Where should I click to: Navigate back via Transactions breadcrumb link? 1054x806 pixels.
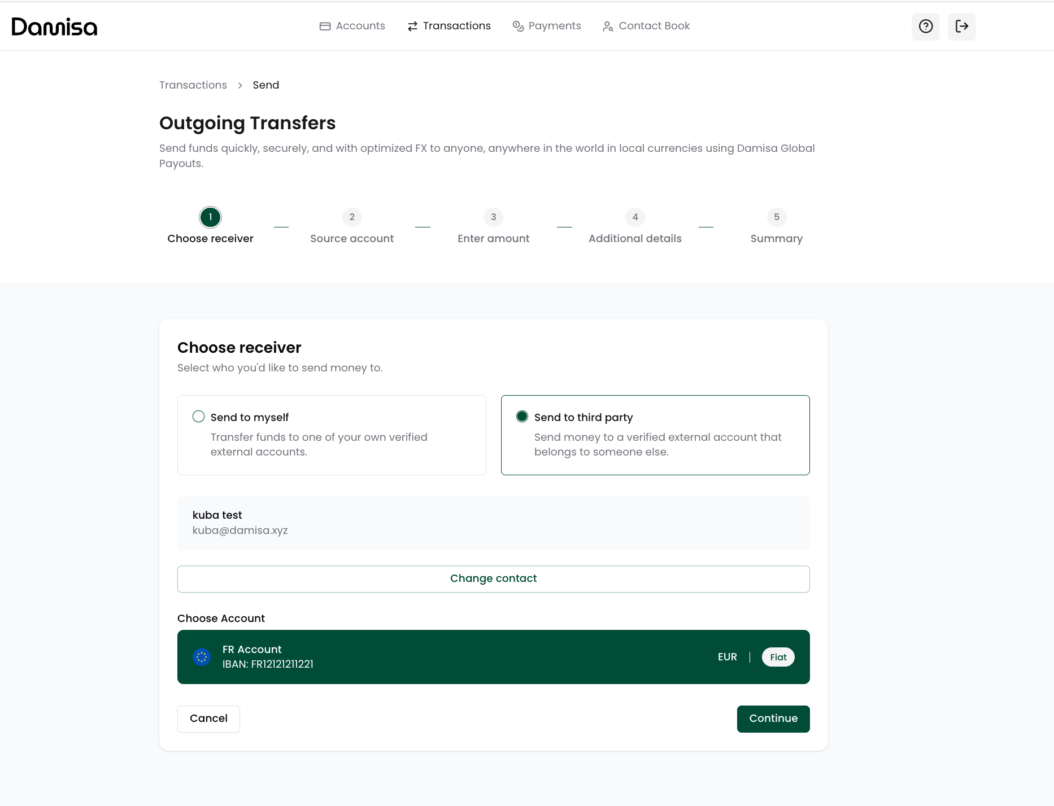(193, 85)
